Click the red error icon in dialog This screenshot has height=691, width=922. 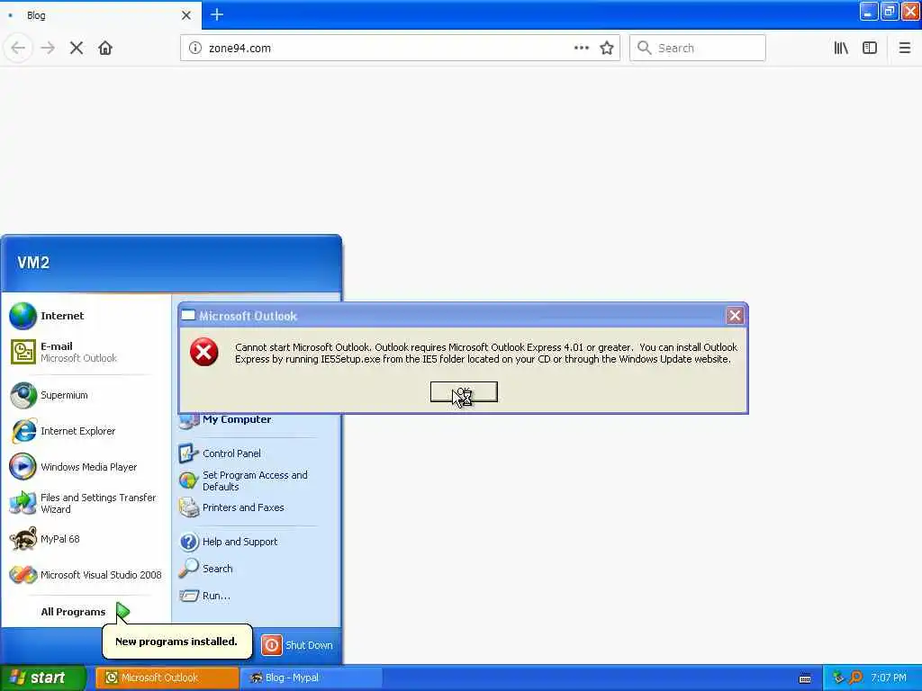pos(204,352)
